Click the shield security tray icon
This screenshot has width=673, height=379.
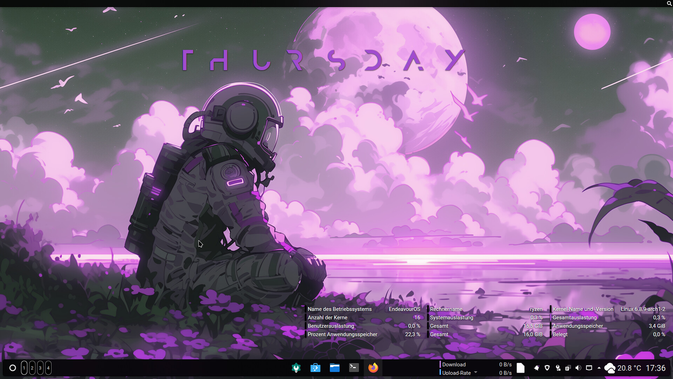547,368
